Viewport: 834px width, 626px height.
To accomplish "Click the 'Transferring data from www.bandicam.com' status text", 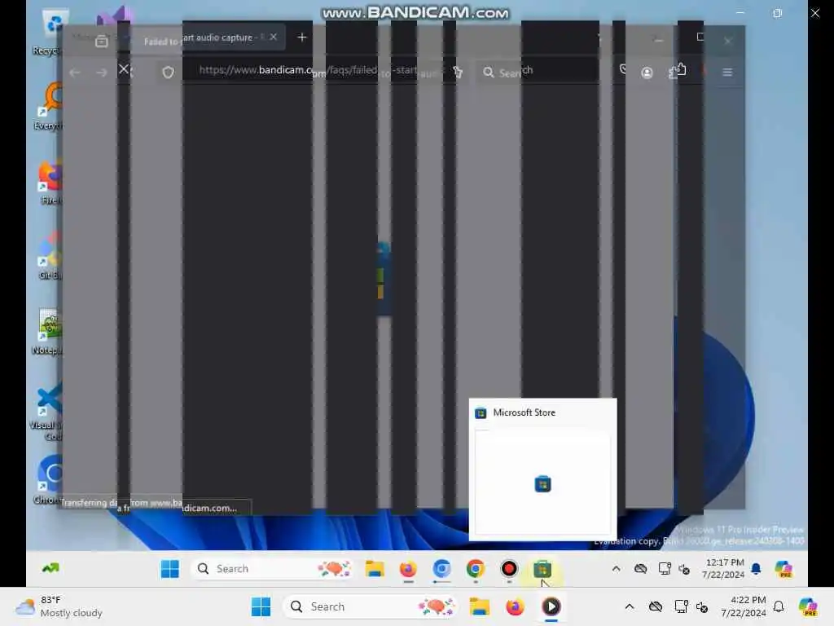I will 149,505.
